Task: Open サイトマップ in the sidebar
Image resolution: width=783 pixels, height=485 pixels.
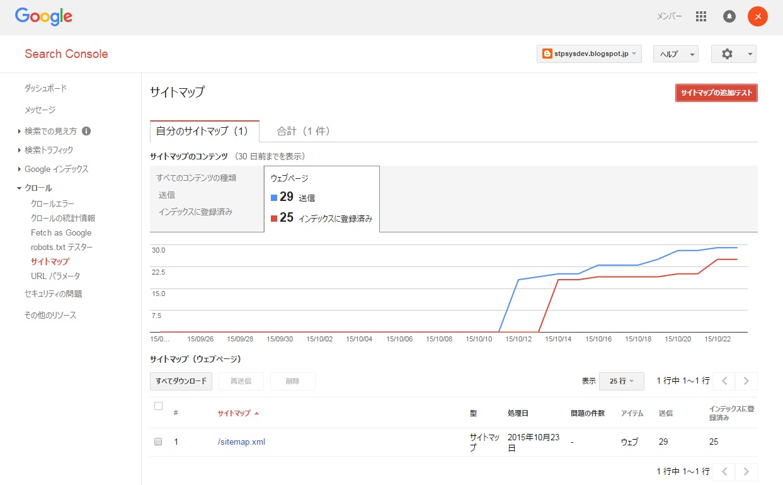Action: coord(50,261)
